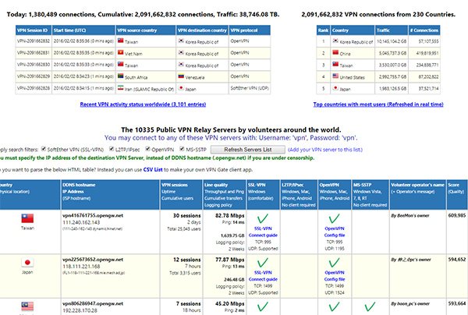This screenshot has height=315, width=468.
Task: Click the Venezuela flag in the recent sessions table
Action: click(181, 76)
